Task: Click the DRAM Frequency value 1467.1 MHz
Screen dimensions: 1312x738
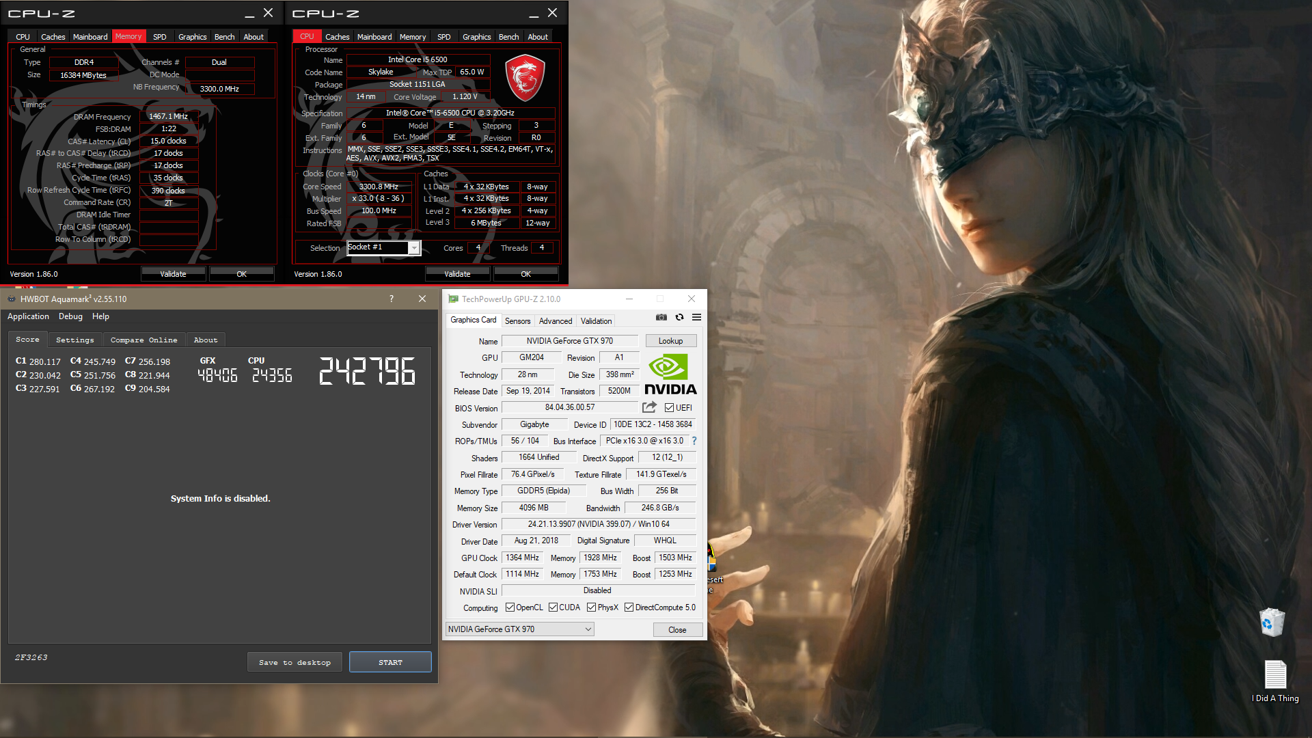Action: coord(168,116)
